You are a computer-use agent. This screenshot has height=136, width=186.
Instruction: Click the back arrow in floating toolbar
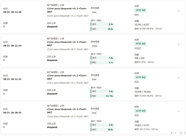(x=176, y=133)
